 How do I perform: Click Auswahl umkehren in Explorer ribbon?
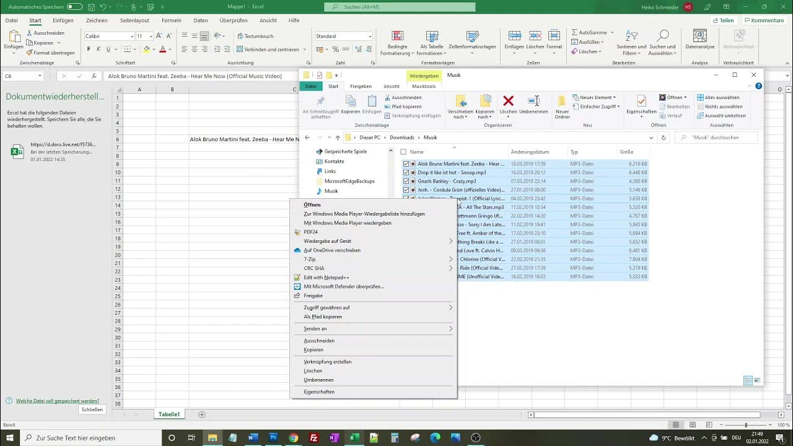(721, 115)
